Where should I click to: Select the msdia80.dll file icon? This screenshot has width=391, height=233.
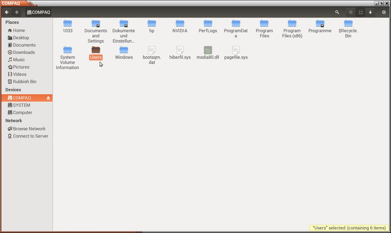point(208,50)
